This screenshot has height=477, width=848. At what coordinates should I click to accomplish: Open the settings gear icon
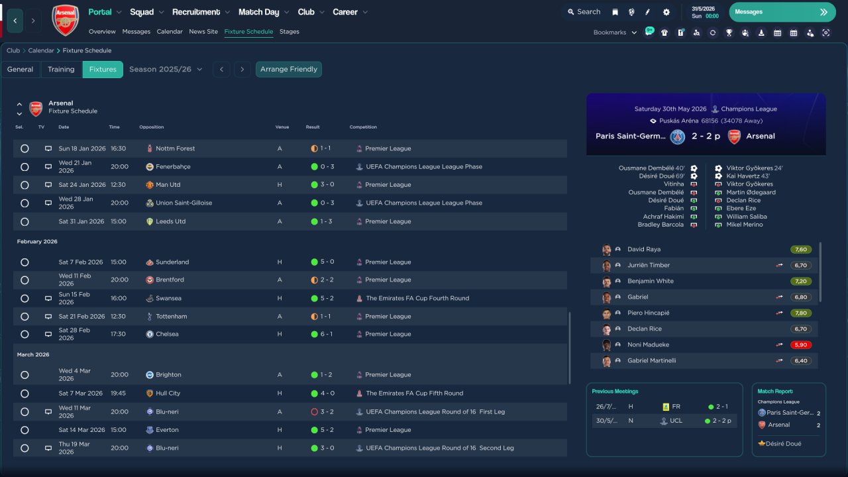[666, 12]
